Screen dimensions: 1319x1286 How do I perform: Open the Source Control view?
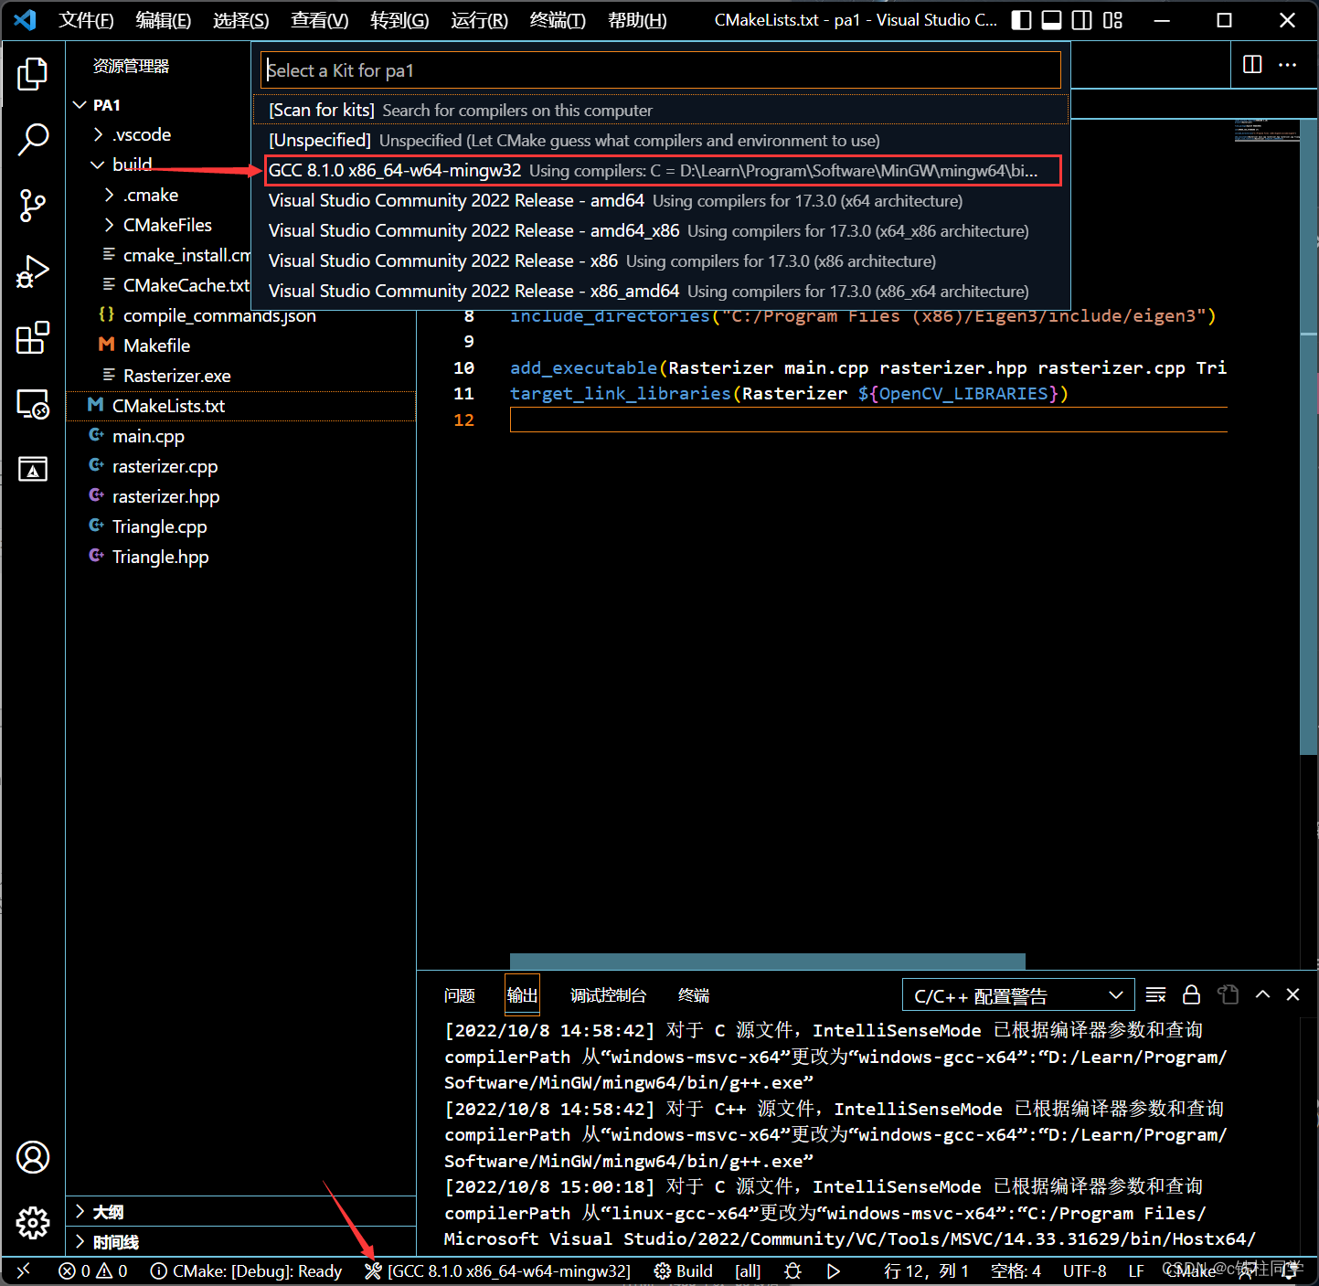tap(33, 206)
